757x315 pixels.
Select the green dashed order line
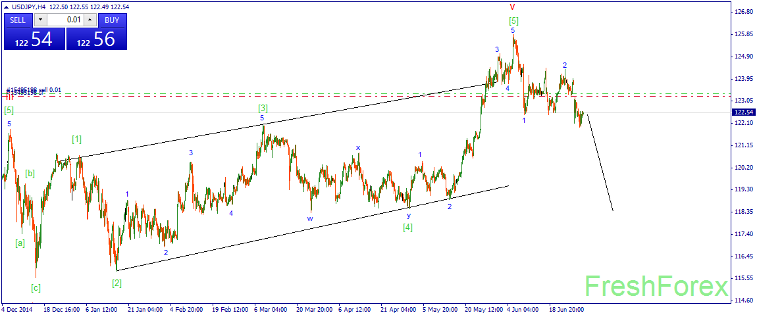pos(367,93)
